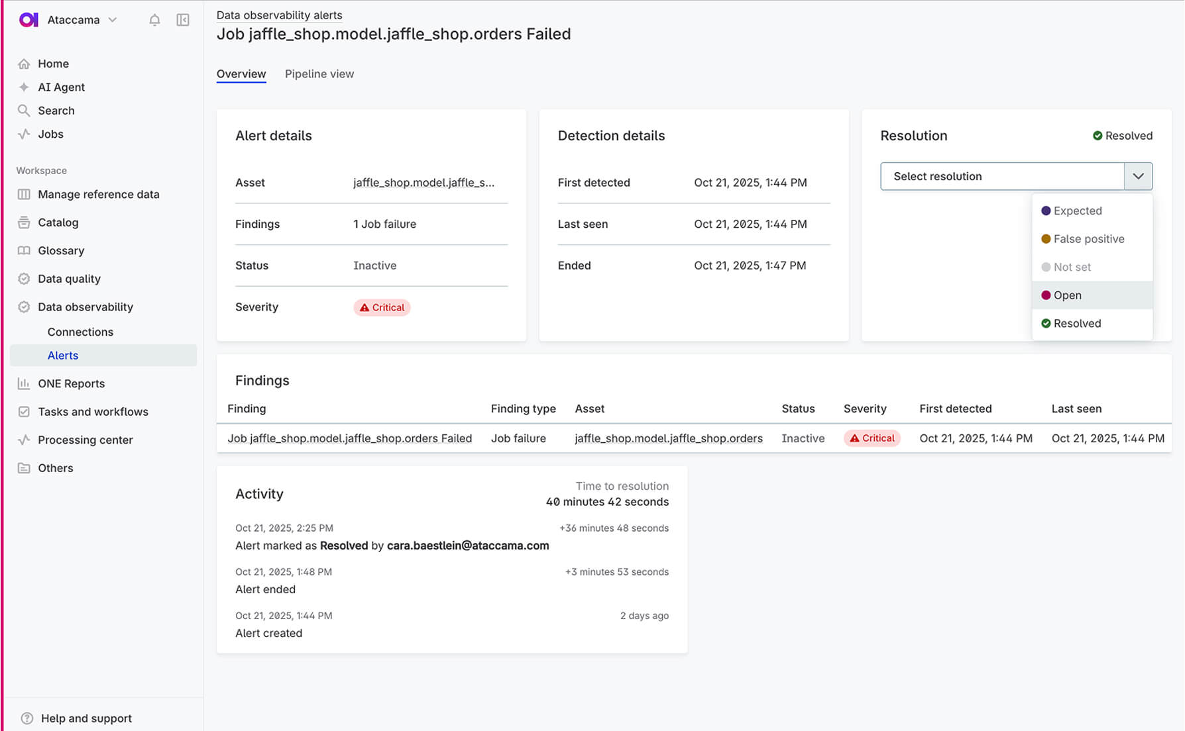This screenshot has width=1185, height=731.
Task: Click the Search magnifier icon
Action: tap(24, 111)
